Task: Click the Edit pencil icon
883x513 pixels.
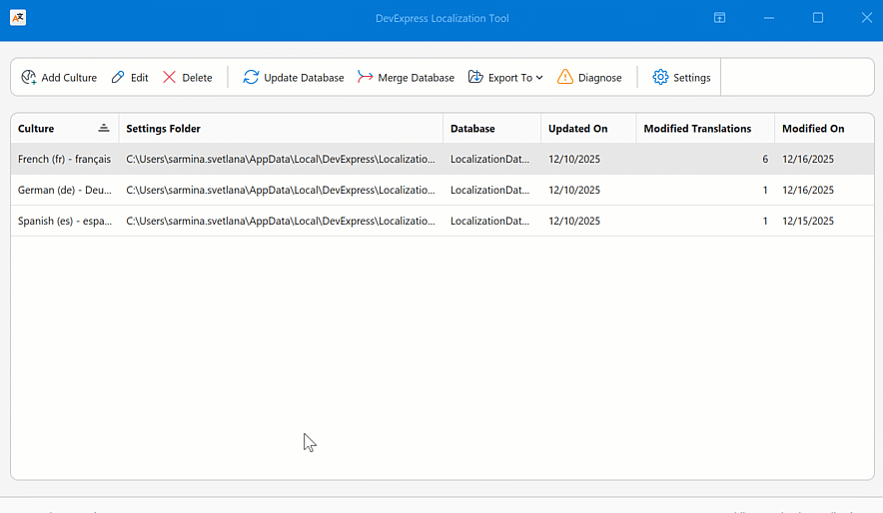Action: pyautogui.click(x=118, y=77)
